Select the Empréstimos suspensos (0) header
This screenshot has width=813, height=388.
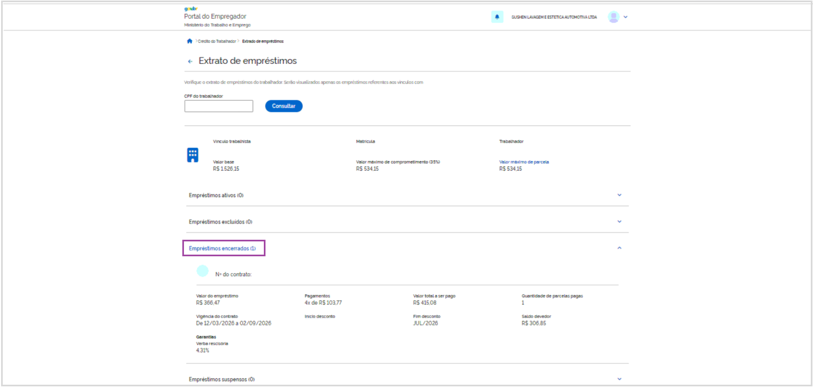click(x=221, y=380)
